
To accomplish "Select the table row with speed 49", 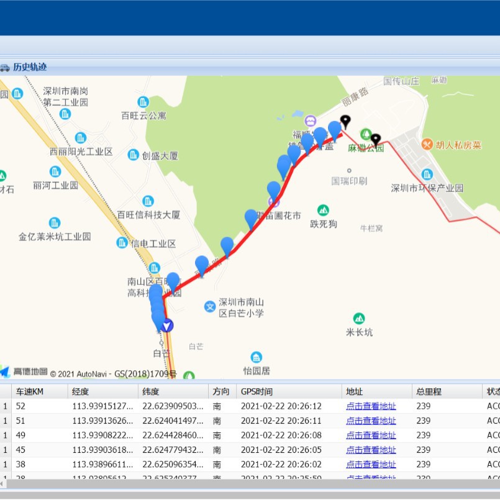I will pos(250,435).
